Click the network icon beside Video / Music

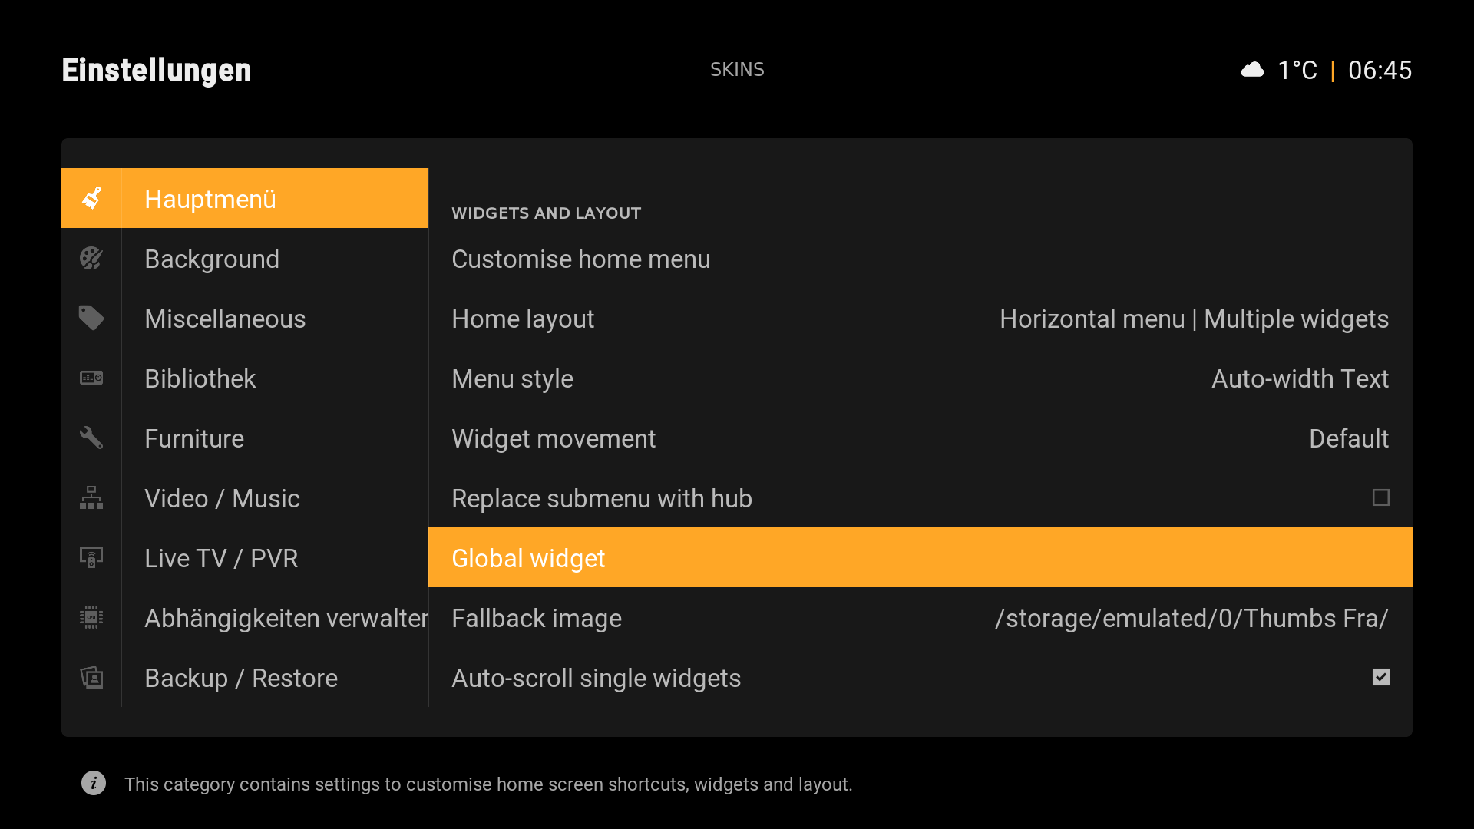coord(91,497)
